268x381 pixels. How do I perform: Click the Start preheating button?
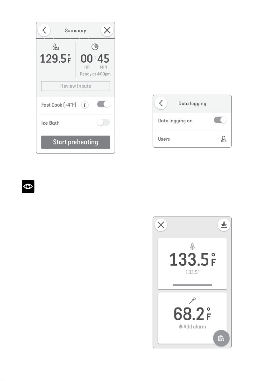click(x=75, y=142)
